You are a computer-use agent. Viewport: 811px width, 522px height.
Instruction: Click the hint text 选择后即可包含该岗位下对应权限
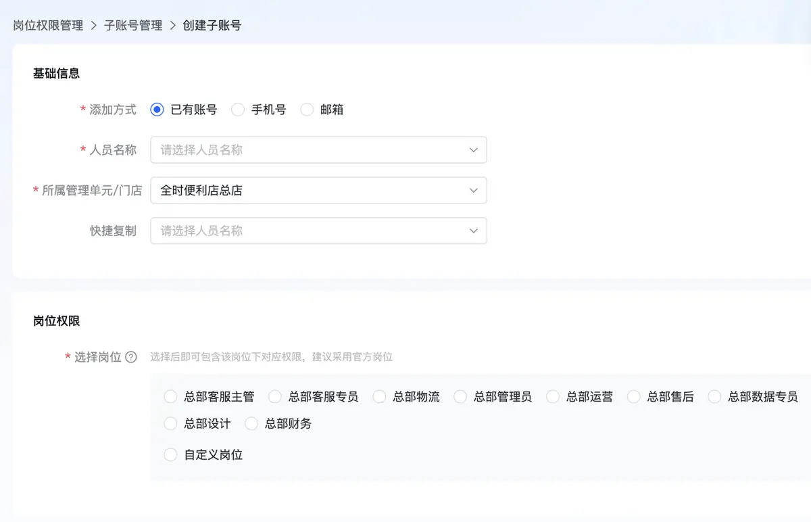(226, 357)
